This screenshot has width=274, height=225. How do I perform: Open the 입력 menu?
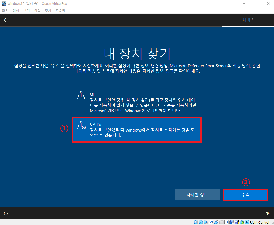[x=37, y=11]
